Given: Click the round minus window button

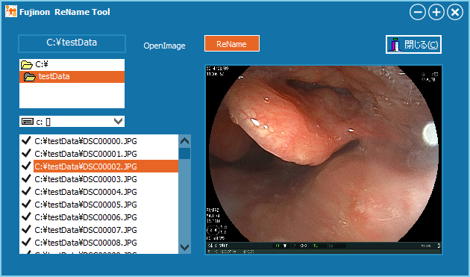Looking at the screenshot, I should (x=418, y=12).
